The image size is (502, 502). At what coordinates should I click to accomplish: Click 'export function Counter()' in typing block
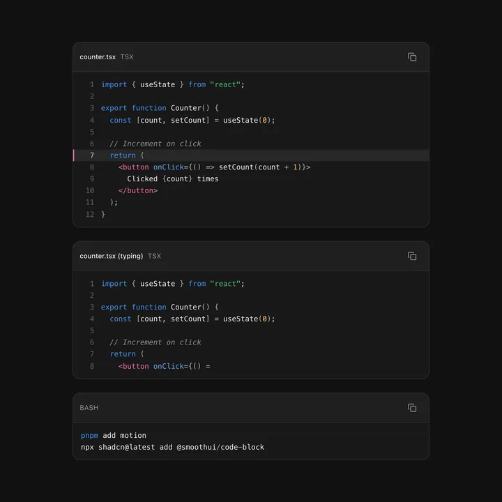160,307
